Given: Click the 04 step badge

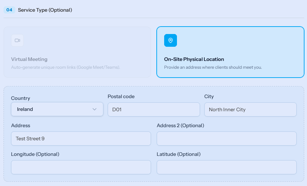Looking at the screenshot, I should (9, 10).
